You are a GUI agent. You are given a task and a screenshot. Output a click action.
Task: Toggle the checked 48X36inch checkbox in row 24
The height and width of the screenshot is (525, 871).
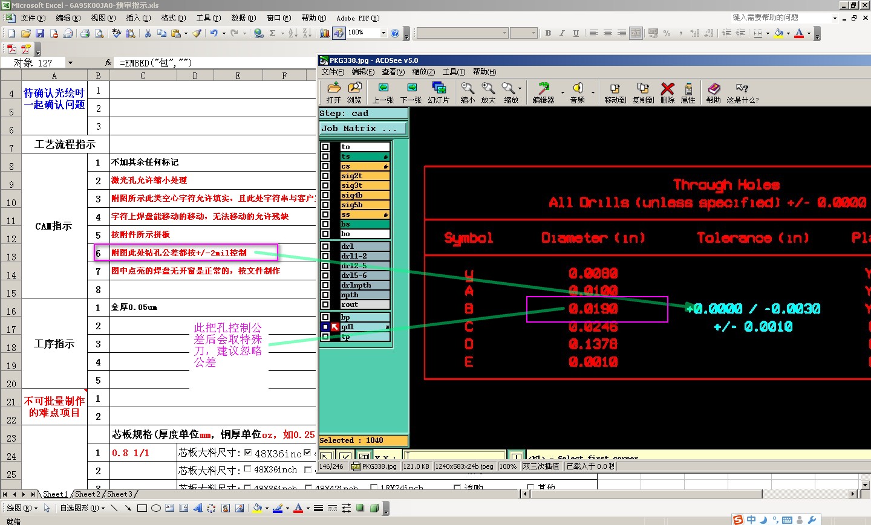coord(248,453)
